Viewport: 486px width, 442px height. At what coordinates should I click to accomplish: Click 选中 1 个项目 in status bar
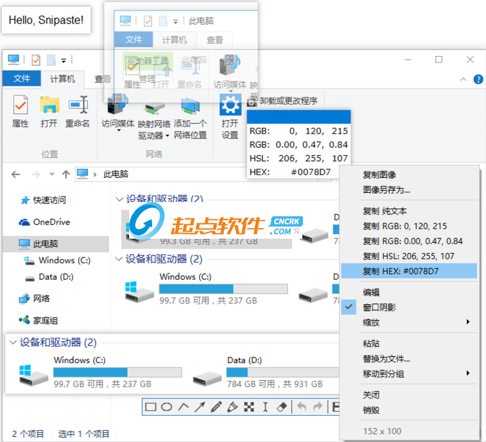[x=84, y=434]
